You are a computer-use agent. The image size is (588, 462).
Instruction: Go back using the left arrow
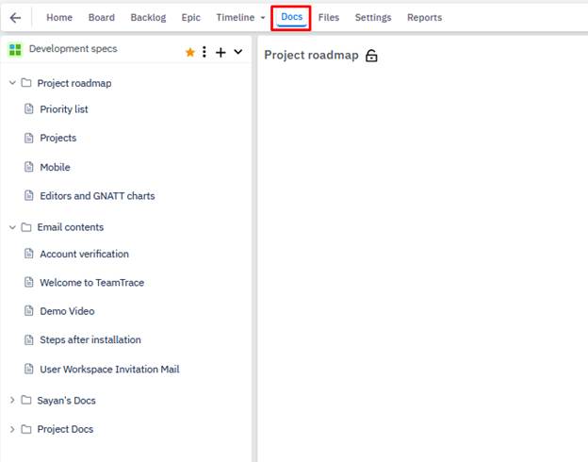pyautogui.click(x=15, y=18)
